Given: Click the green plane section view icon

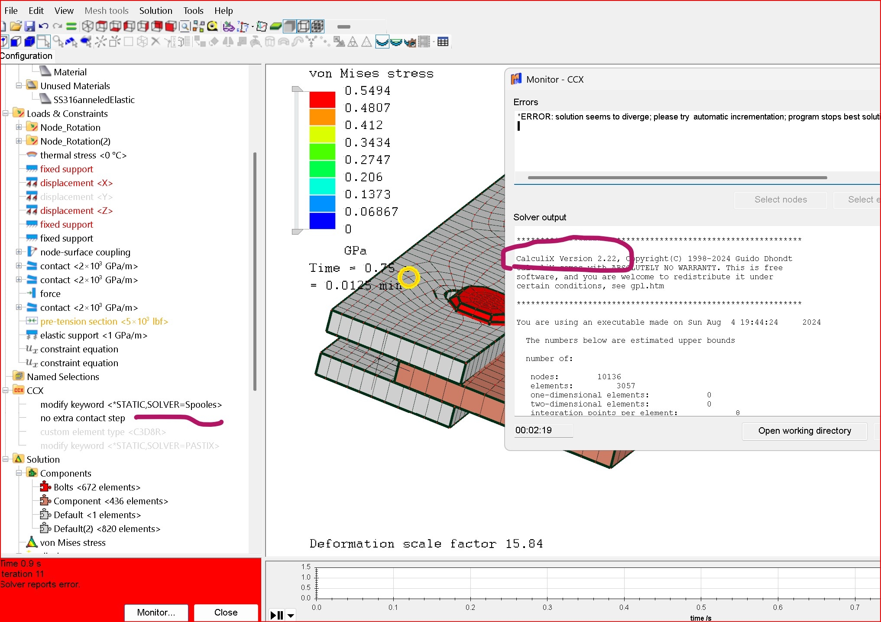Looking at the screenshot, I should tap(275, 26).
